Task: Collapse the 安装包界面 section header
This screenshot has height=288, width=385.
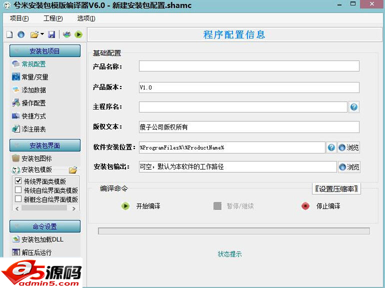Action: (45, 145)
